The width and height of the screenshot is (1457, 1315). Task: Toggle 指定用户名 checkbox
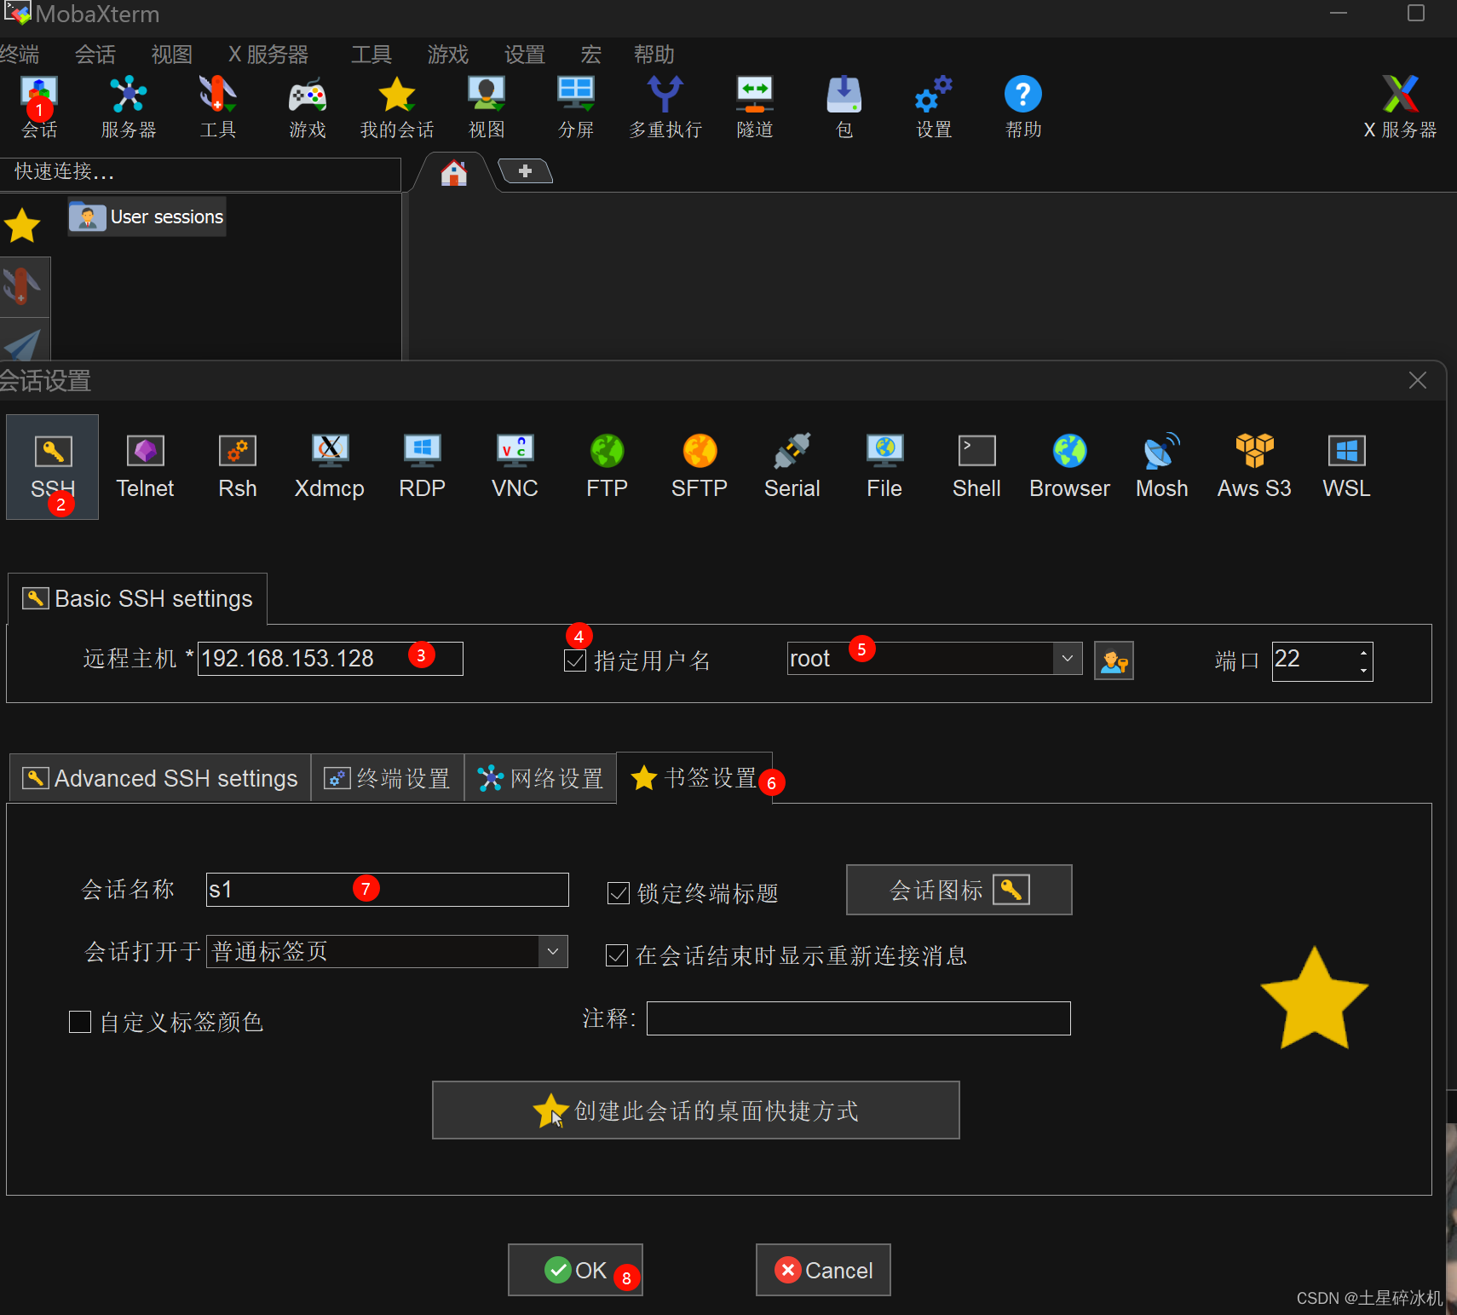tap(575, 660)
